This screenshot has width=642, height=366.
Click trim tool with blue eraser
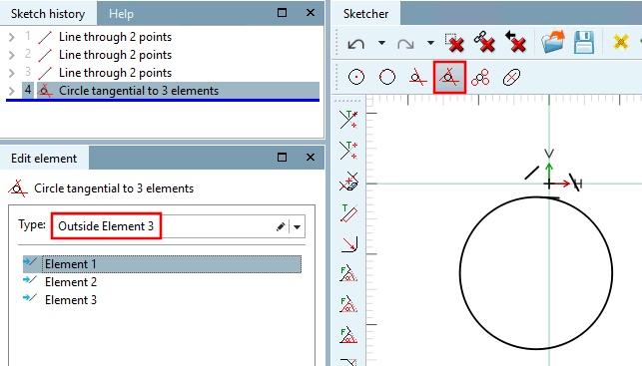point(348,182)
